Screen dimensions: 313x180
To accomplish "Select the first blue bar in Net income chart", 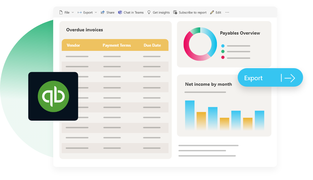I will click(190, 115).
